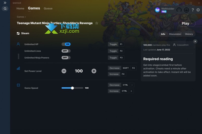The width and height of the screenshot is (202, 134).
Task: Click the Steam platform icon
Action: [18, 33]
